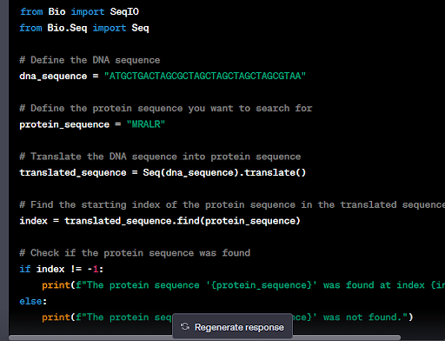Click the line 'from Bio.Seq import Seq'

(84, 28)
